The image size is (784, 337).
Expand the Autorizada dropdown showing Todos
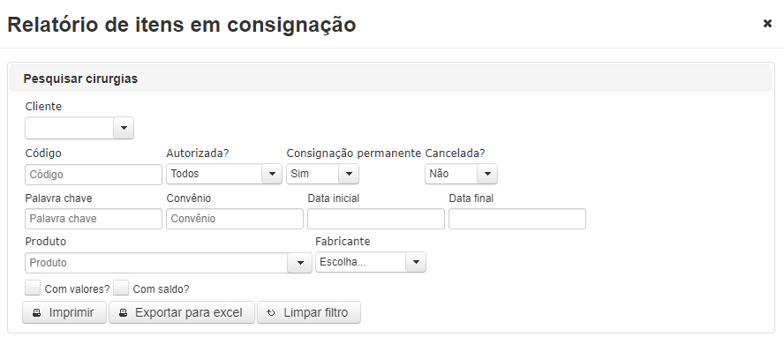pos(272,174)
